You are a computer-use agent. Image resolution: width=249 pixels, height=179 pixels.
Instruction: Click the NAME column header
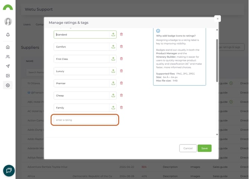[x=30, y=61]
